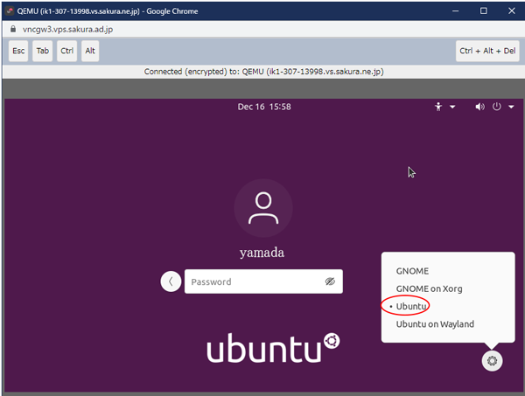Click the session gear icon
Screen dimensions: 525x396
[x=492, y=361]
